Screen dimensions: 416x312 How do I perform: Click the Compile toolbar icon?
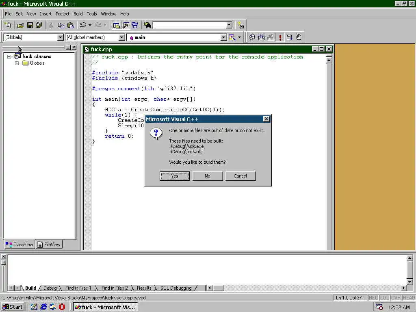coord(252,37)
